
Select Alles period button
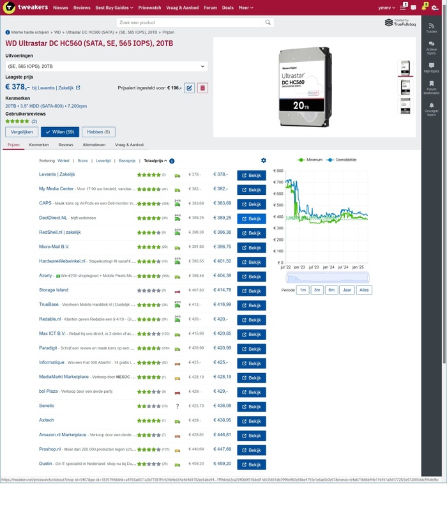coord(364,290)
